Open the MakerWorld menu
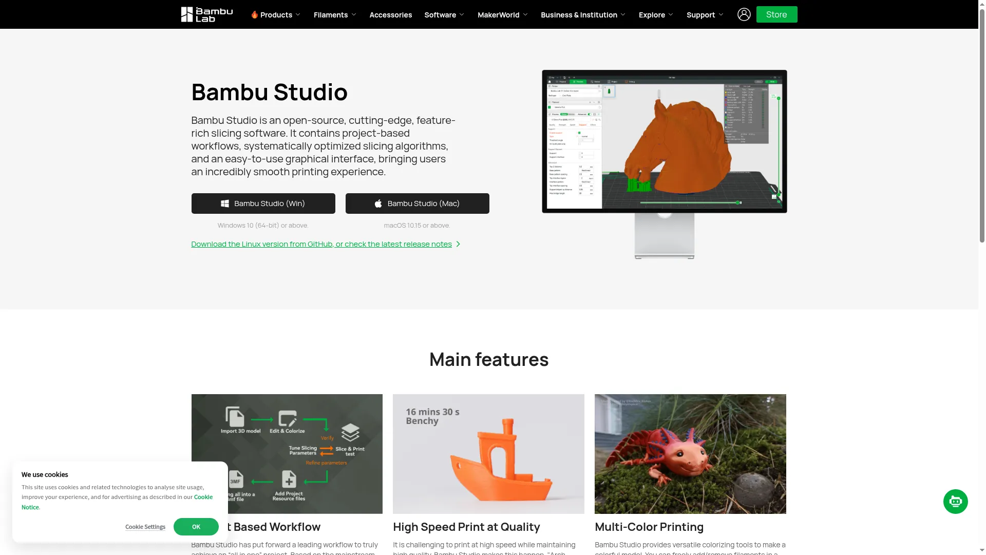986x555 pixels. pyautogui.click(x=502, y=15)
